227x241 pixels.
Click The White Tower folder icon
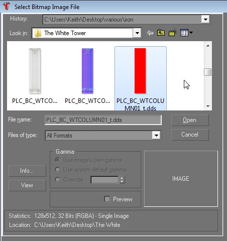point(38,33)
